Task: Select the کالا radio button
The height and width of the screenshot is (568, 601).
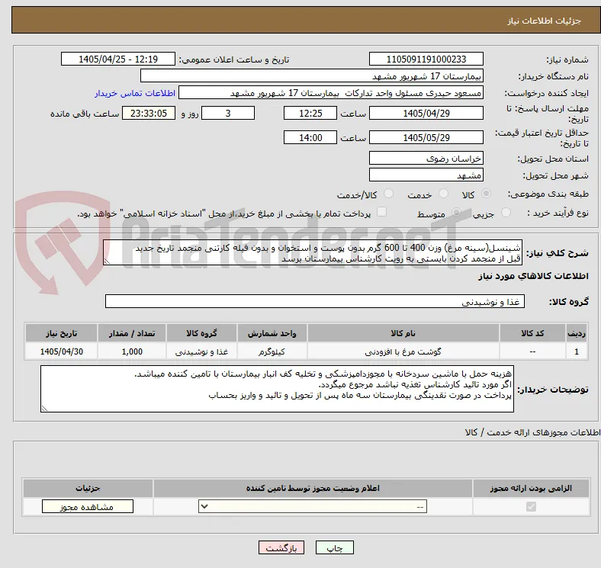Action: coord(486,194)
